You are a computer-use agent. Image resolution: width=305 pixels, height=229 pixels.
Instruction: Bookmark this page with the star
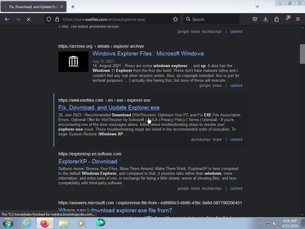tap(175, 19)
